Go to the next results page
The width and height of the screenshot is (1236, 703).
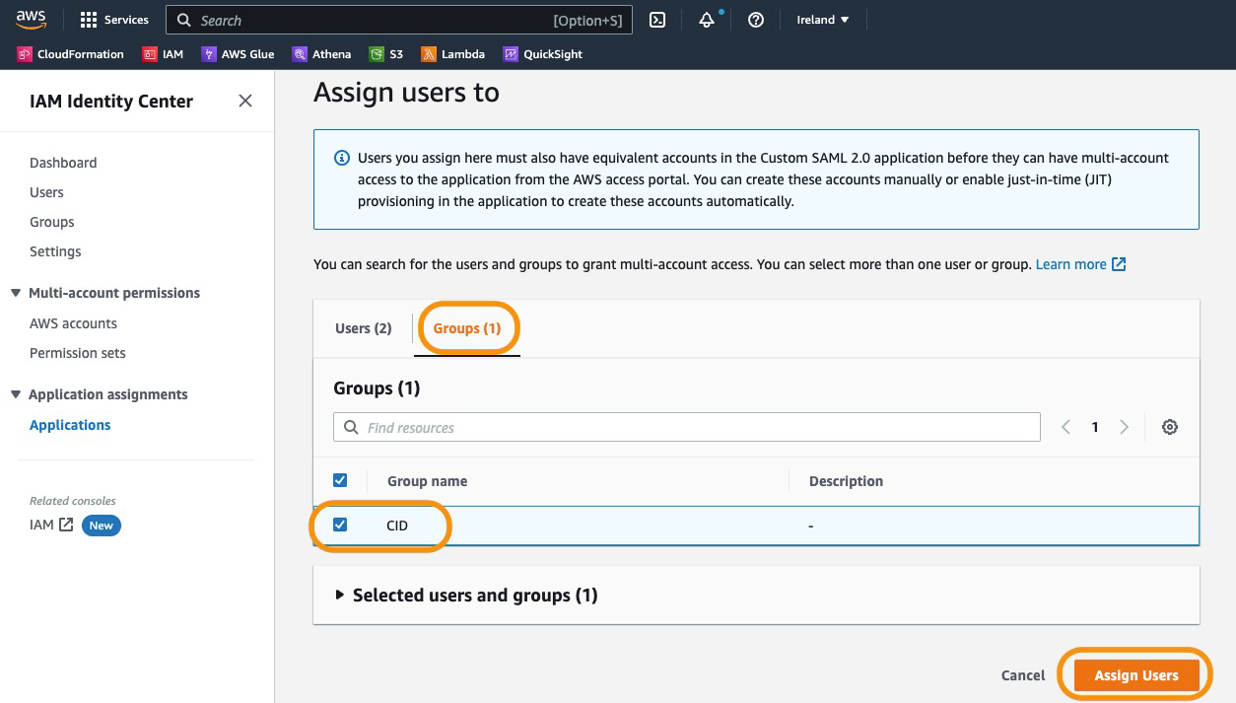1125,427
